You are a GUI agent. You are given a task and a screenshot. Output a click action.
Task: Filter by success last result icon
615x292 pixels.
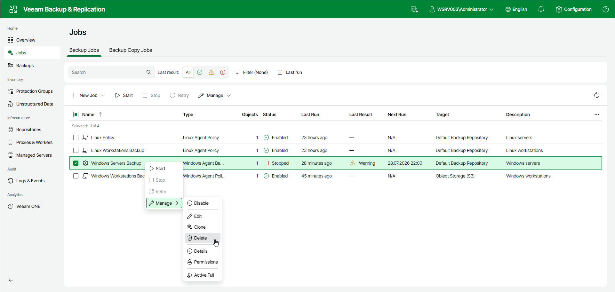pos(200,72)
